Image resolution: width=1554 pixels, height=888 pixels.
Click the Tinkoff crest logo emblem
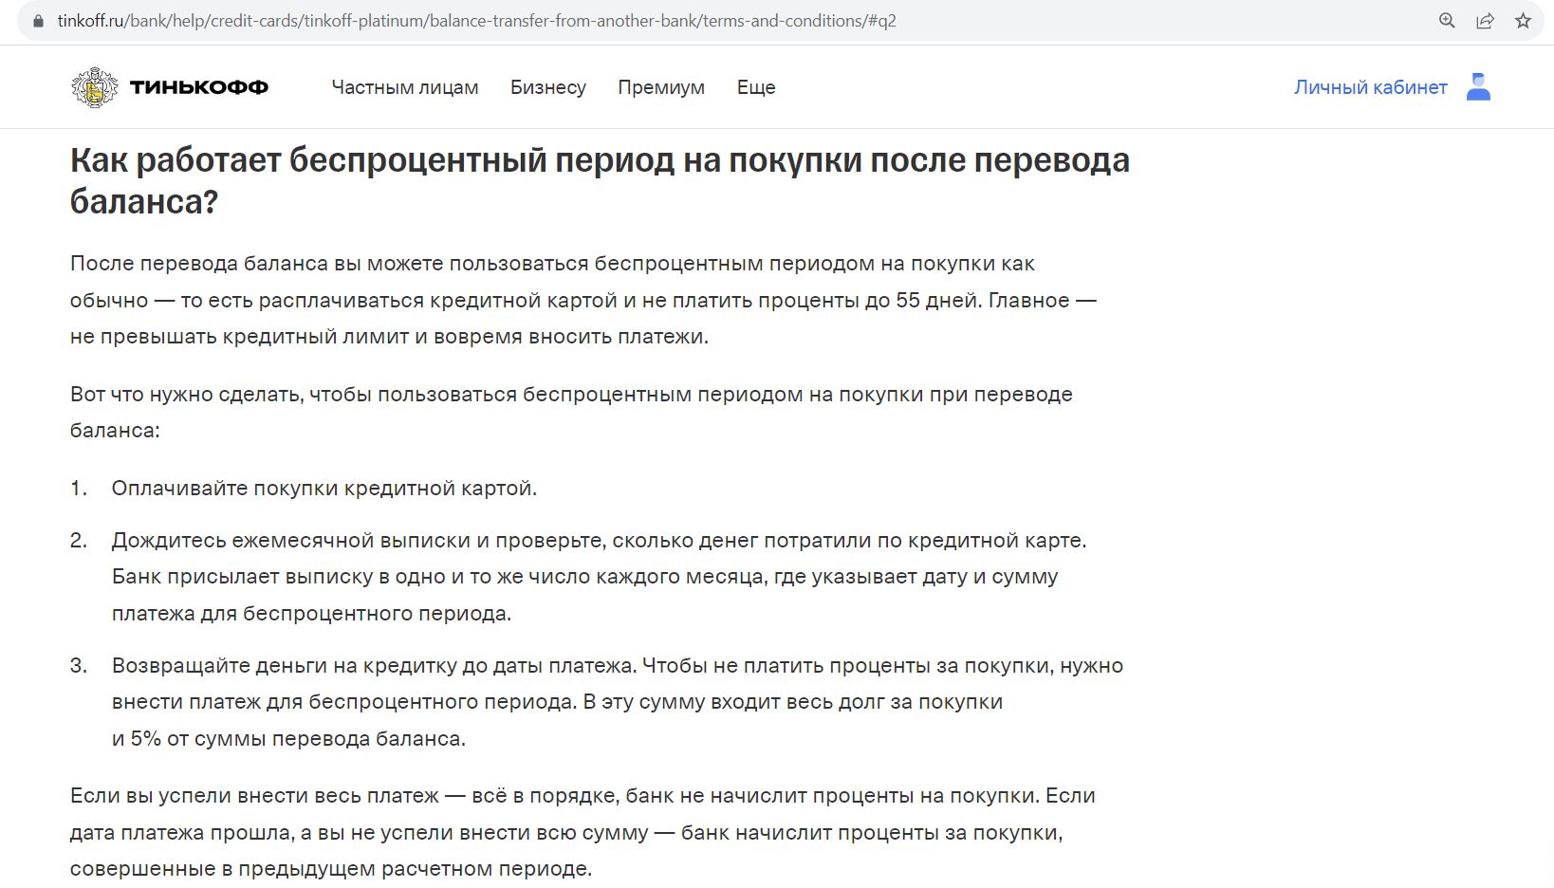point(94,87)
